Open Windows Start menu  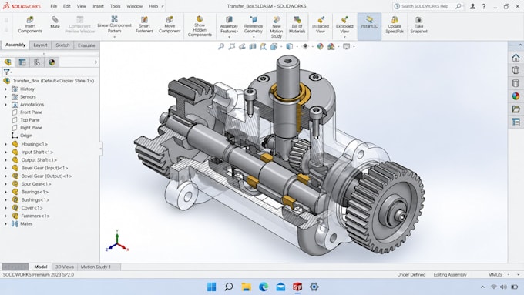[x=211, y=287]
